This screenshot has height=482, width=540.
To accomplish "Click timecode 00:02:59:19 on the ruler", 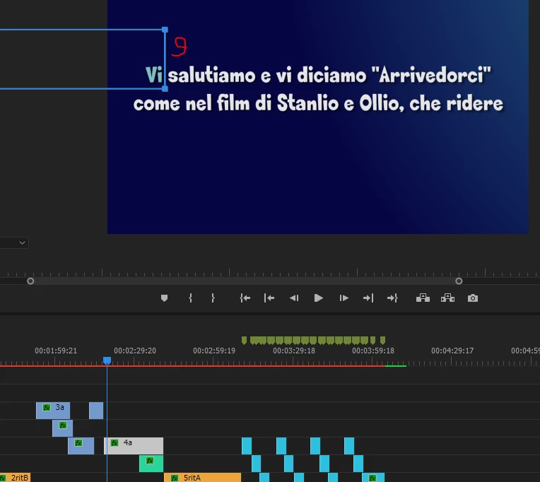I will pyautogui.click(x=214, y=351).
